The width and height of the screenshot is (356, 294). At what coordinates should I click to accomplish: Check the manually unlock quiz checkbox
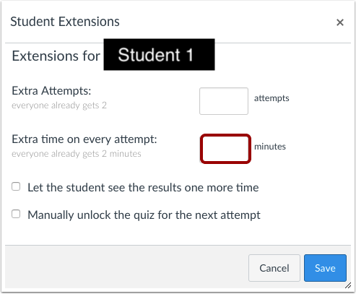(x=16, y=214)
